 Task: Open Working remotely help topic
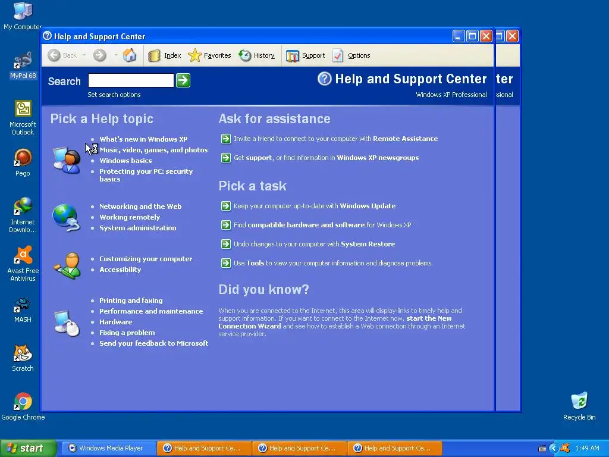point(129,217)
